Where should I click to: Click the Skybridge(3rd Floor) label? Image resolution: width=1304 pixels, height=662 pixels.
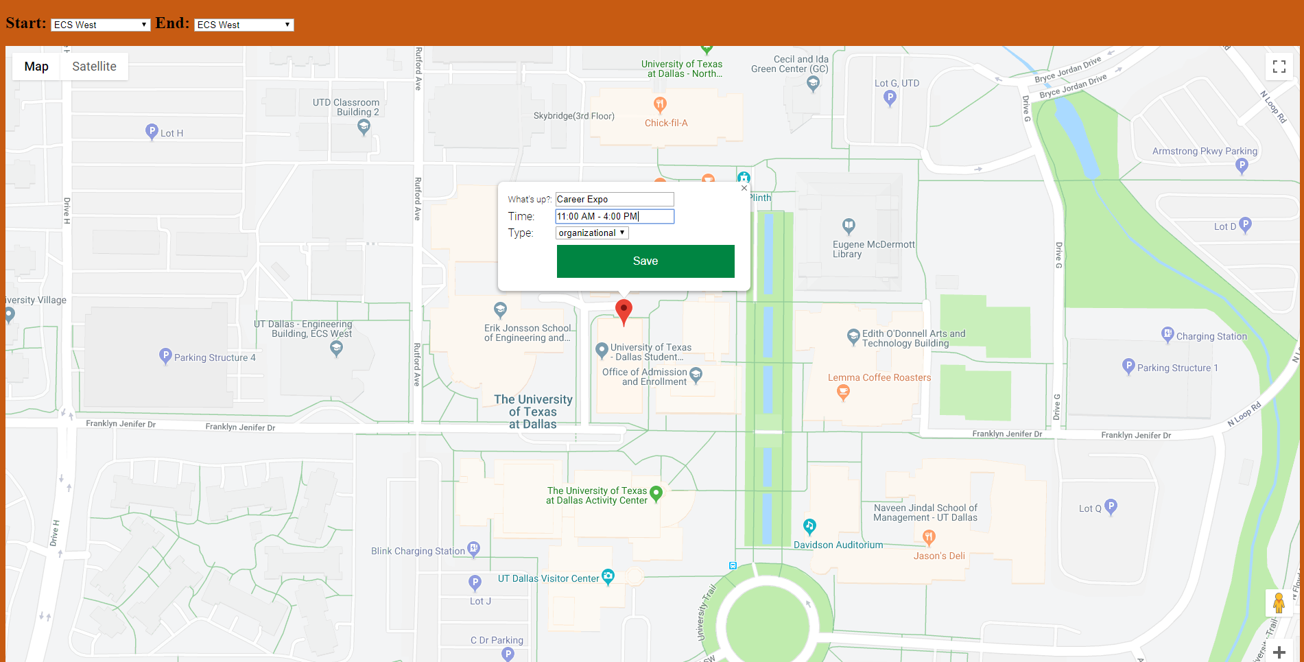[574, 116]
